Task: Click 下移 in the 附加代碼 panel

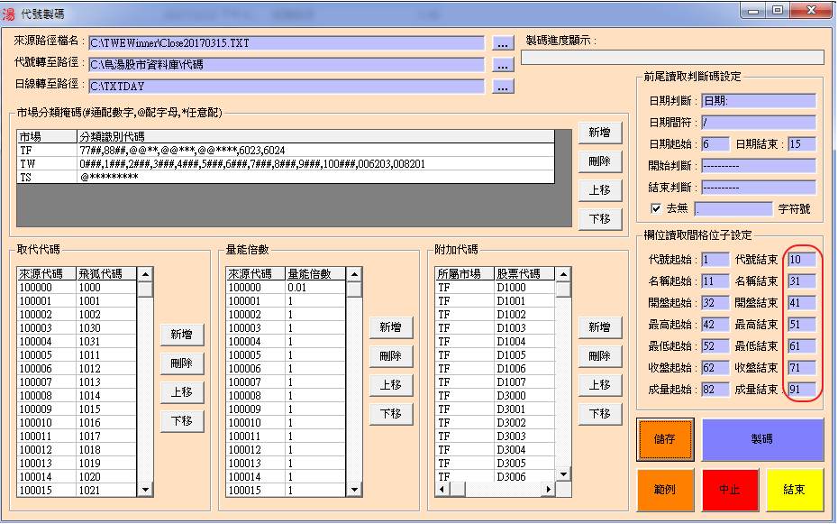Action: [x=599, y=414]
